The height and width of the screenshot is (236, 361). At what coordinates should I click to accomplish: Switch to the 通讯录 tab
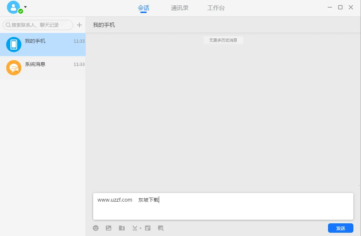179,8
